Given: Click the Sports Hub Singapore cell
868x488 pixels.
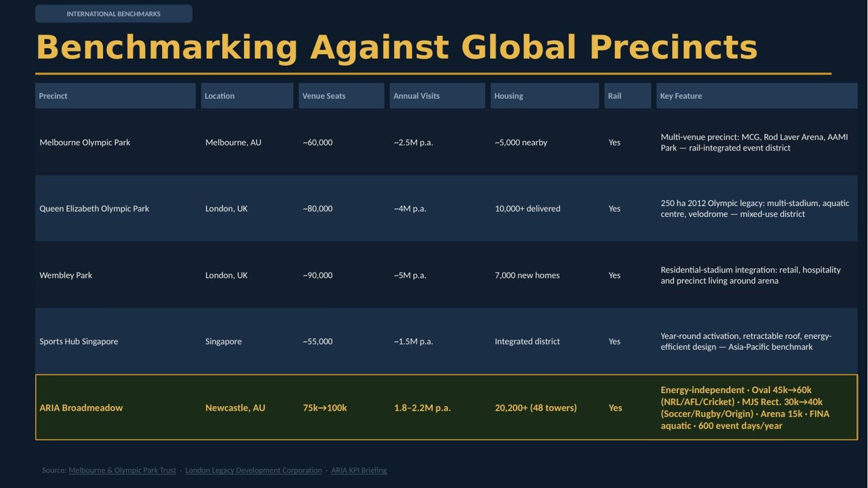Looking at the screenshot, I should pos(79,342).
